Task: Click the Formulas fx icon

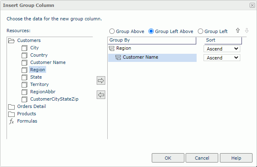Action: pyautogui.click(x=11, y=121)
